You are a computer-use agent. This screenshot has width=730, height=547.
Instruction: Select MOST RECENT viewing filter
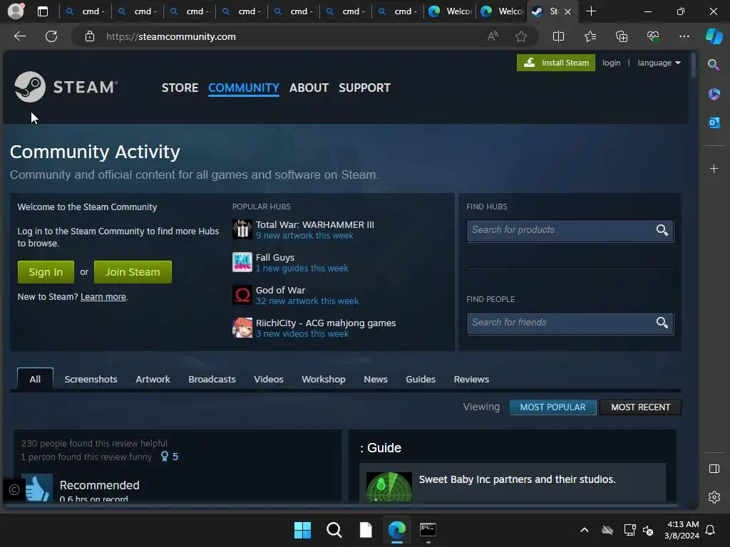[x=641, y=407]
